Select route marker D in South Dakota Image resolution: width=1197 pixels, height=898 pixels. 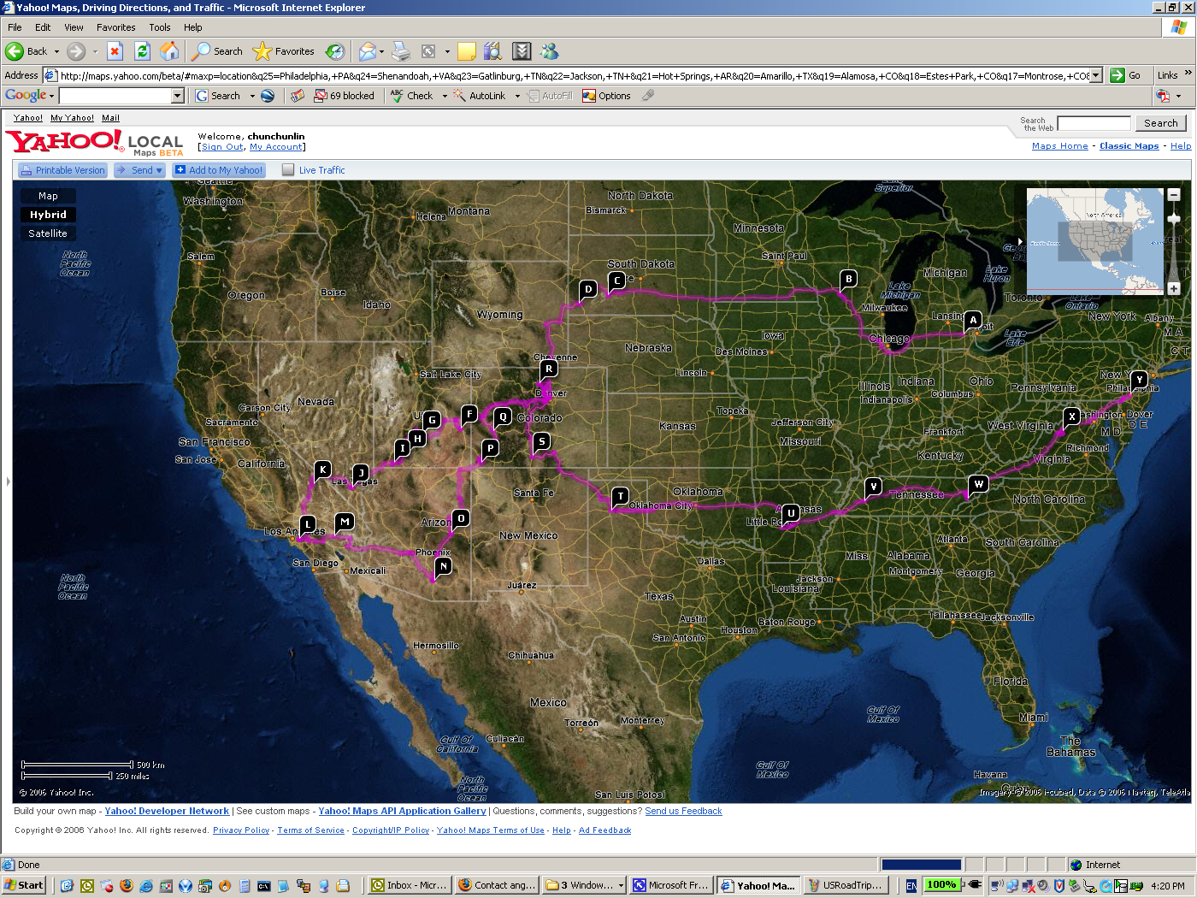pyautogui.click(x=588, y=289)
